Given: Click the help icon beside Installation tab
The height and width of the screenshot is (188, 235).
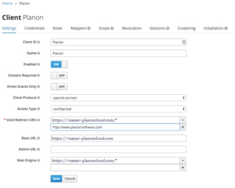Looking at the screenshot, I should [x=226, y=28].
